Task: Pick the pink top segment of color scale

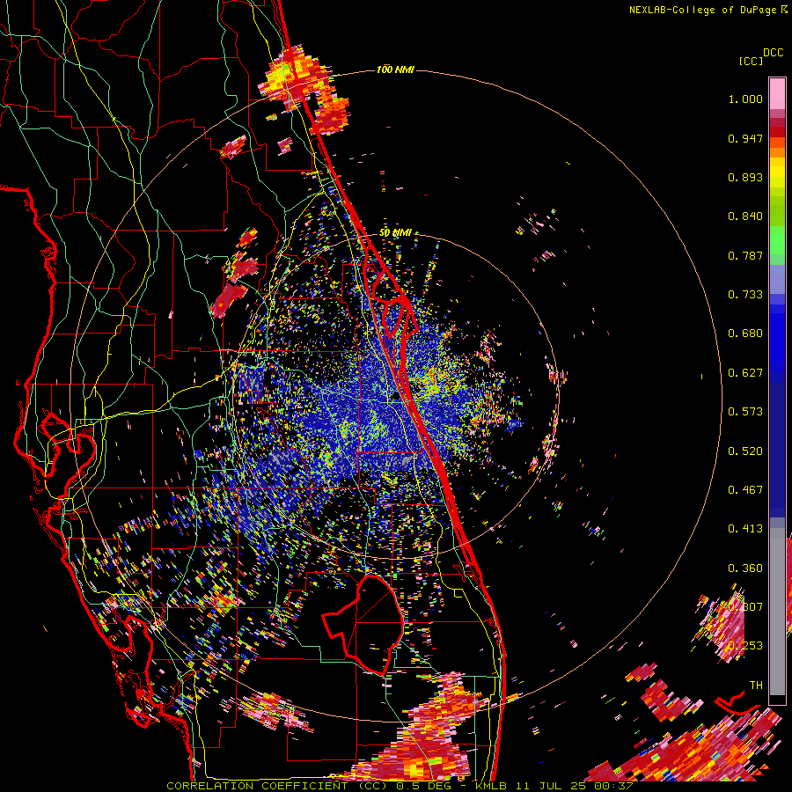Action: click(x=777, y=93)
